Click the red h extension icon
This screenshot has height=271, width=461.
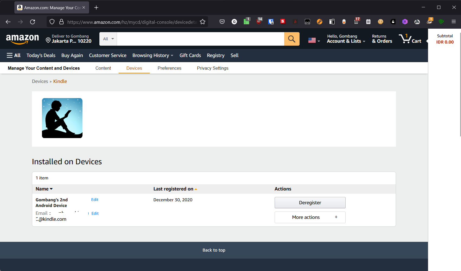[x=295, y=22]
